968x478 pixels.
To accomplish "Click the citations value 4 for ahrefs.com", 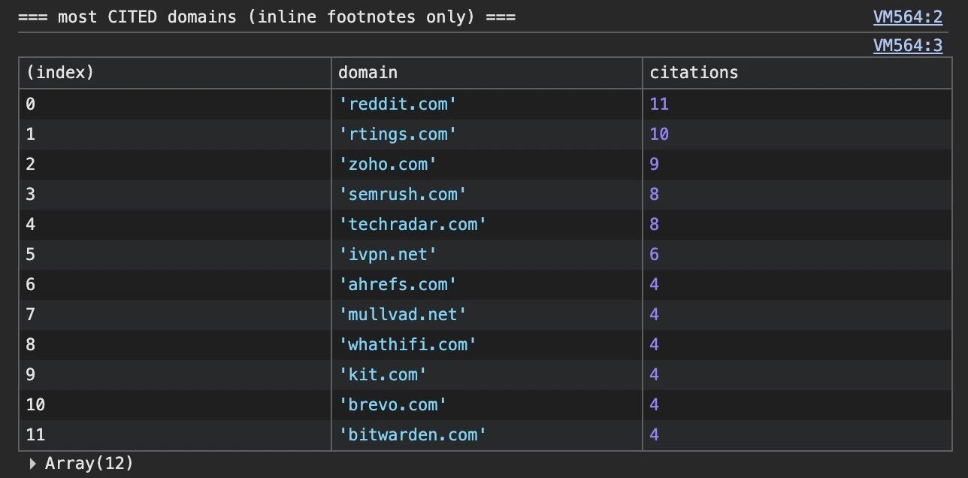I will (x=655, y=284).
